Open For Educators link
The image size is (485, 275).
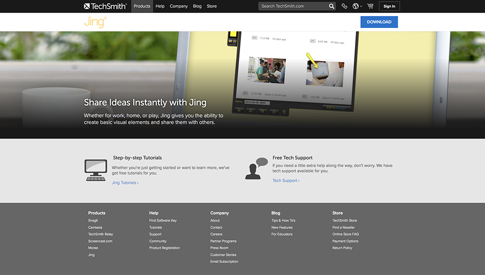click(282, 234)
